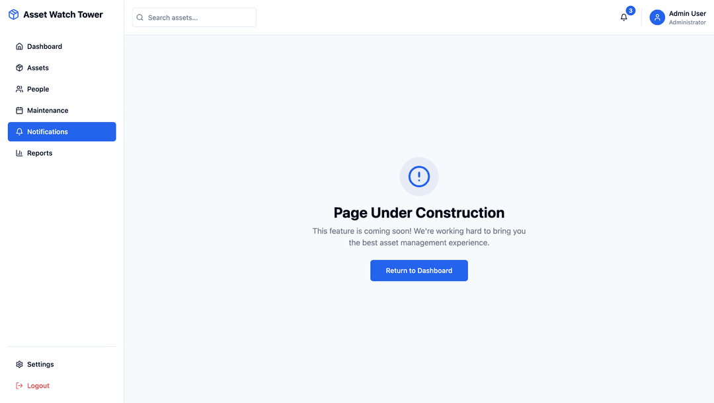Screen dimensions: 714x403
Task: Open the People group icon
Action: pyautogui.click(x=19, y=89)
